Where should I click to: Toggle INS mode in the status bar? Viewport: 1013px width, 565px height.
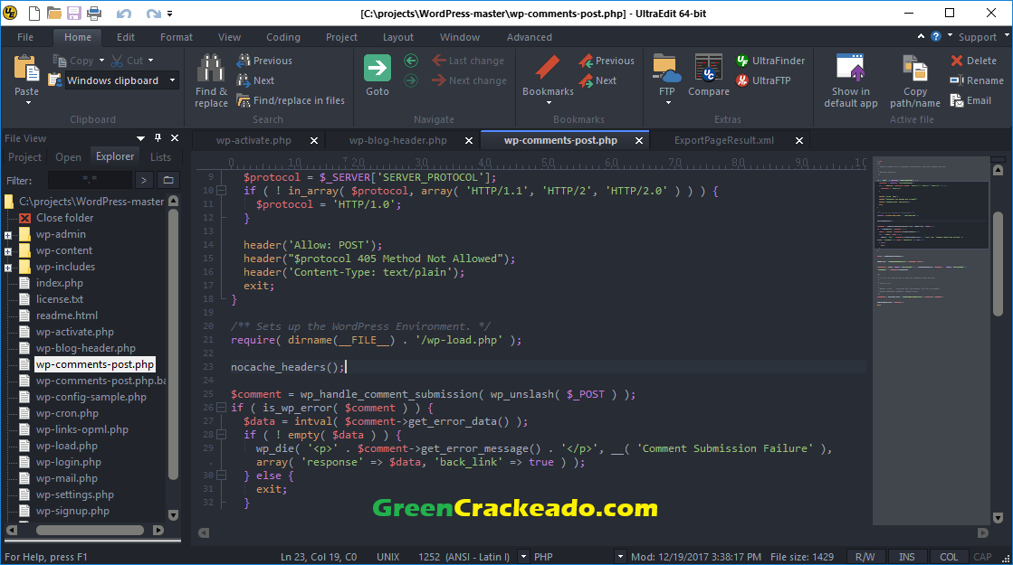click(907, 556)
